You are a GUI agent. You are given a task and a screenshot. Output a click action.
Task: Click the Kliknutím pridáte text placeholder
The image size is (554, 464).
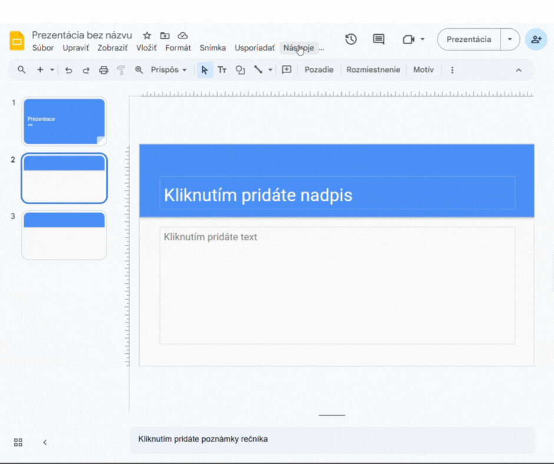337,286
